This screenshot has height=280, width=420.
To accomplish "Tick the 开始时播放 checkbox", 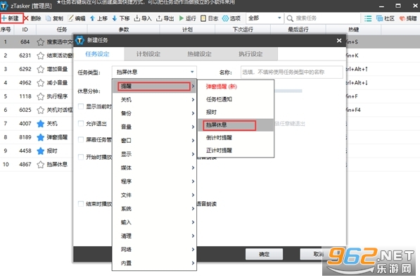I will click(81, 157).
